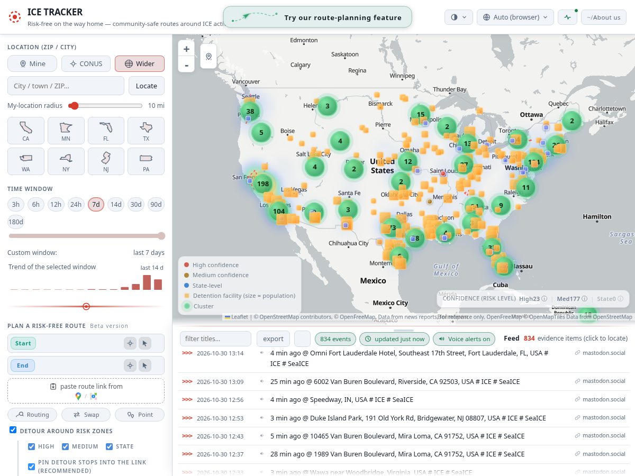The height and width of the screenshot is (476, 635).
Task: Show info for Med confidence count
Action: coord(584,299)
